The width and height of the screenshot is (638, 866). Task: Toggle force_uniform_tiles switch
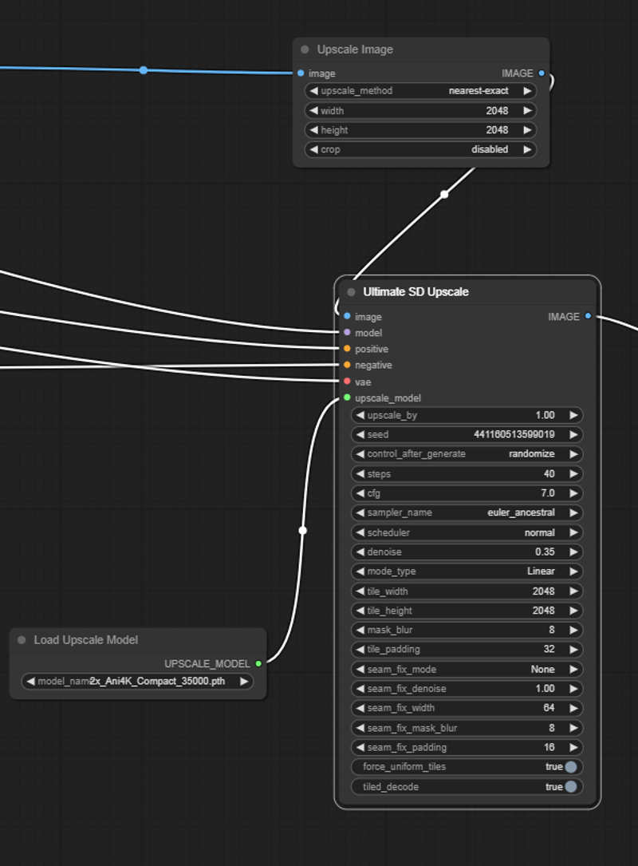click(x=571, y=767)
